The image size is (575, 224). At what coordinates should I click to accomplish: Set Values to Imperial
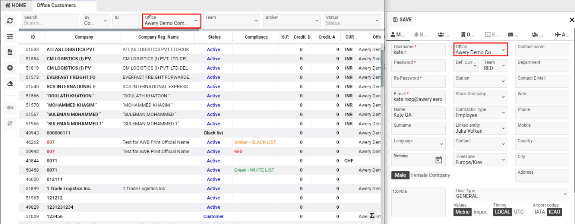480,212
